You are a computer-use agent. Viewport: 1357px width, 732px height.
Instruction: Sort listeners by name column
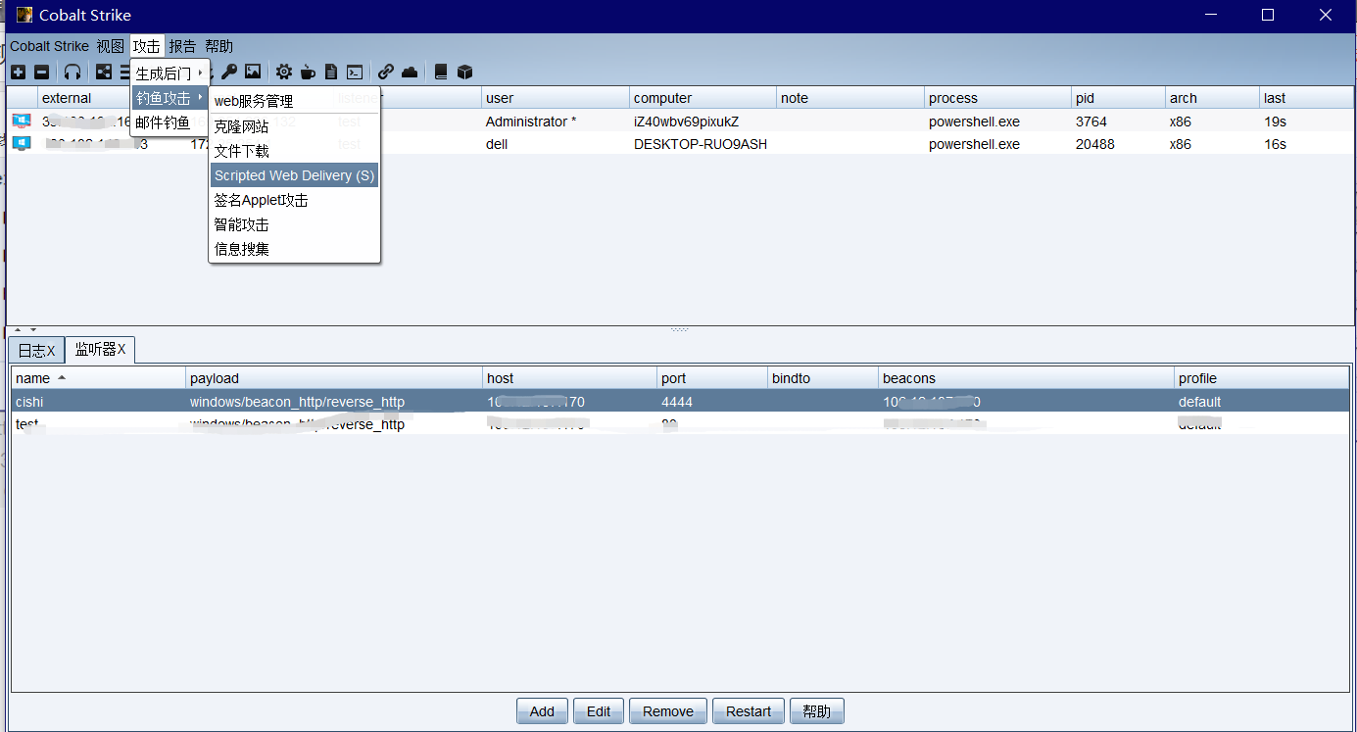click(x=98, y=378)
